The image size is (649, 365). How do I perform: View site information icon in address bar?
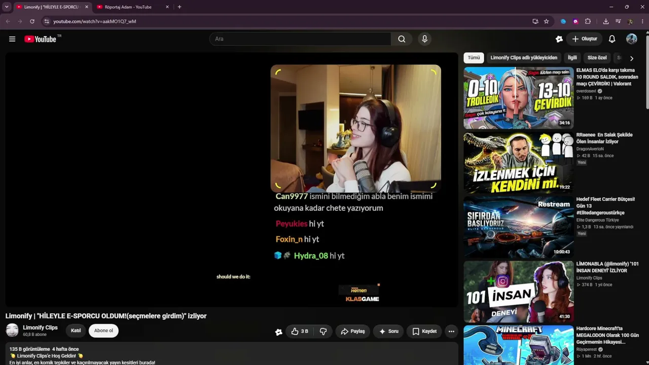47,21
